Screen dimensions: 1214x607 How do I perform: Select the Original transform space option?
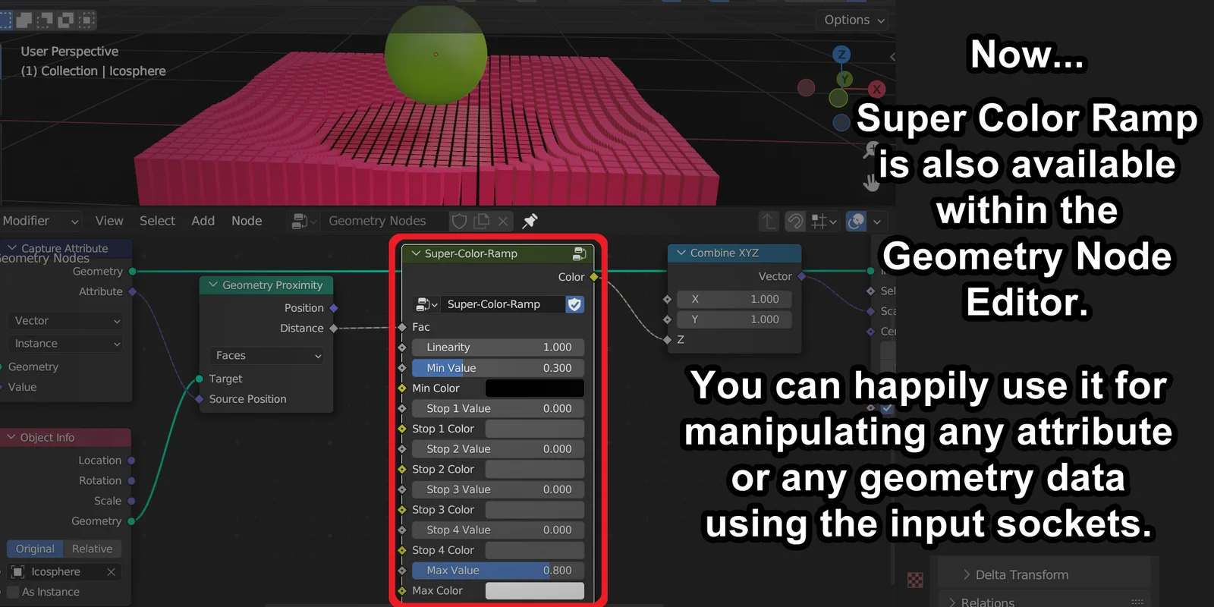(x=35, y=549)
